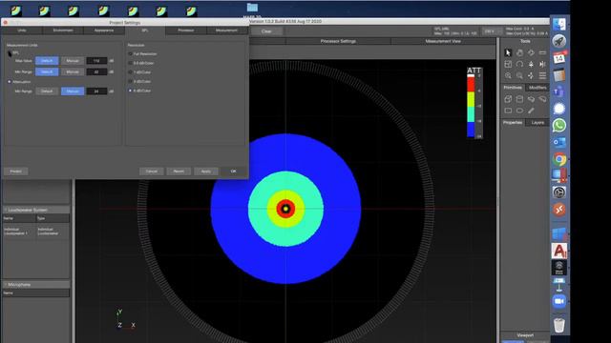The height and width of the screenshot is (343, 611).
Task: Open the desktop folder icon
Action: [252, 8]
